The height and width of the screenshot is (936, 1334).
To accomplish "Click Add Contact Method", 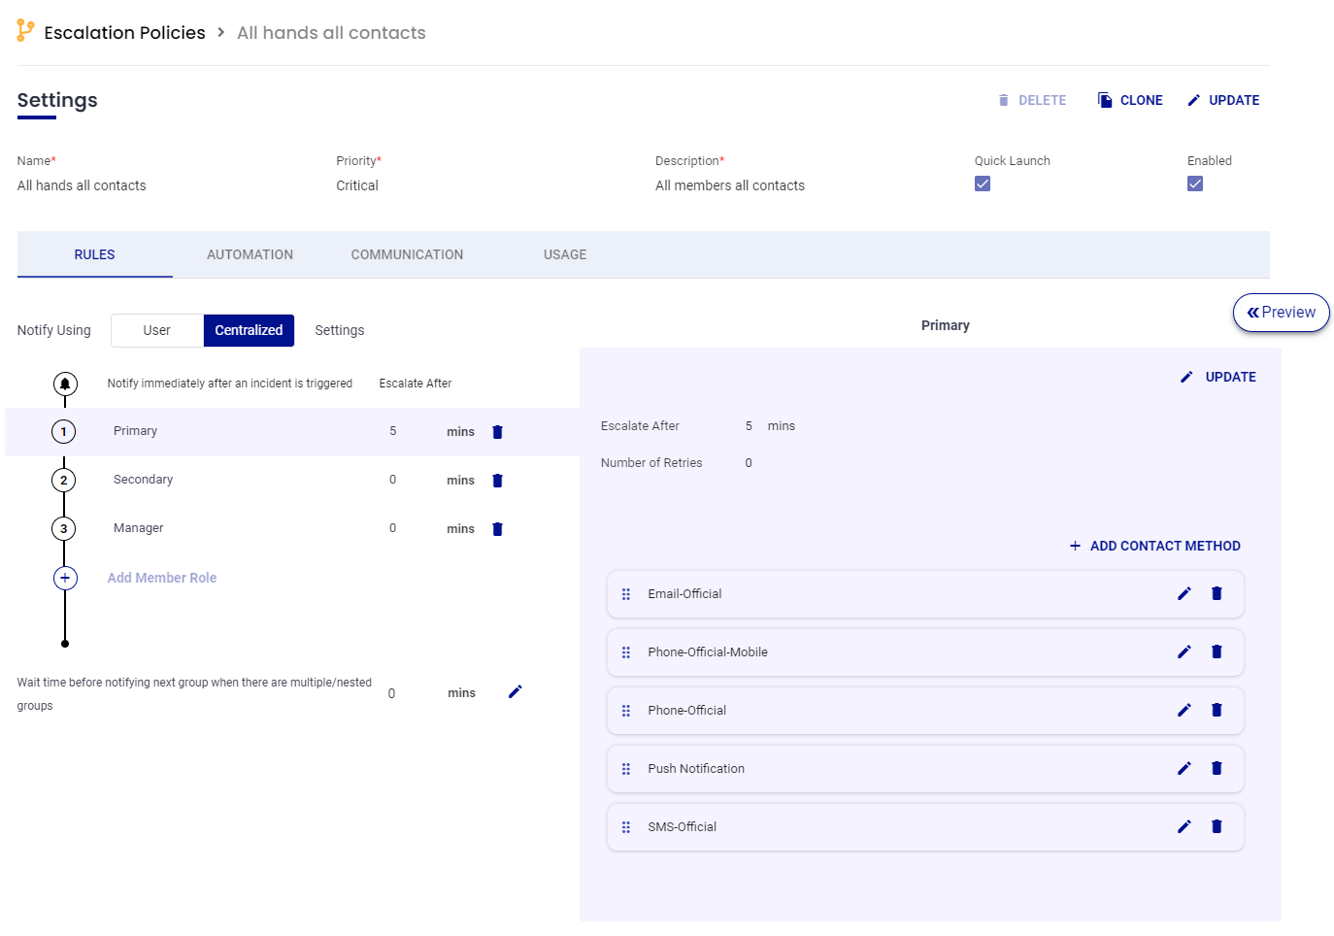I will point(1154,546).
